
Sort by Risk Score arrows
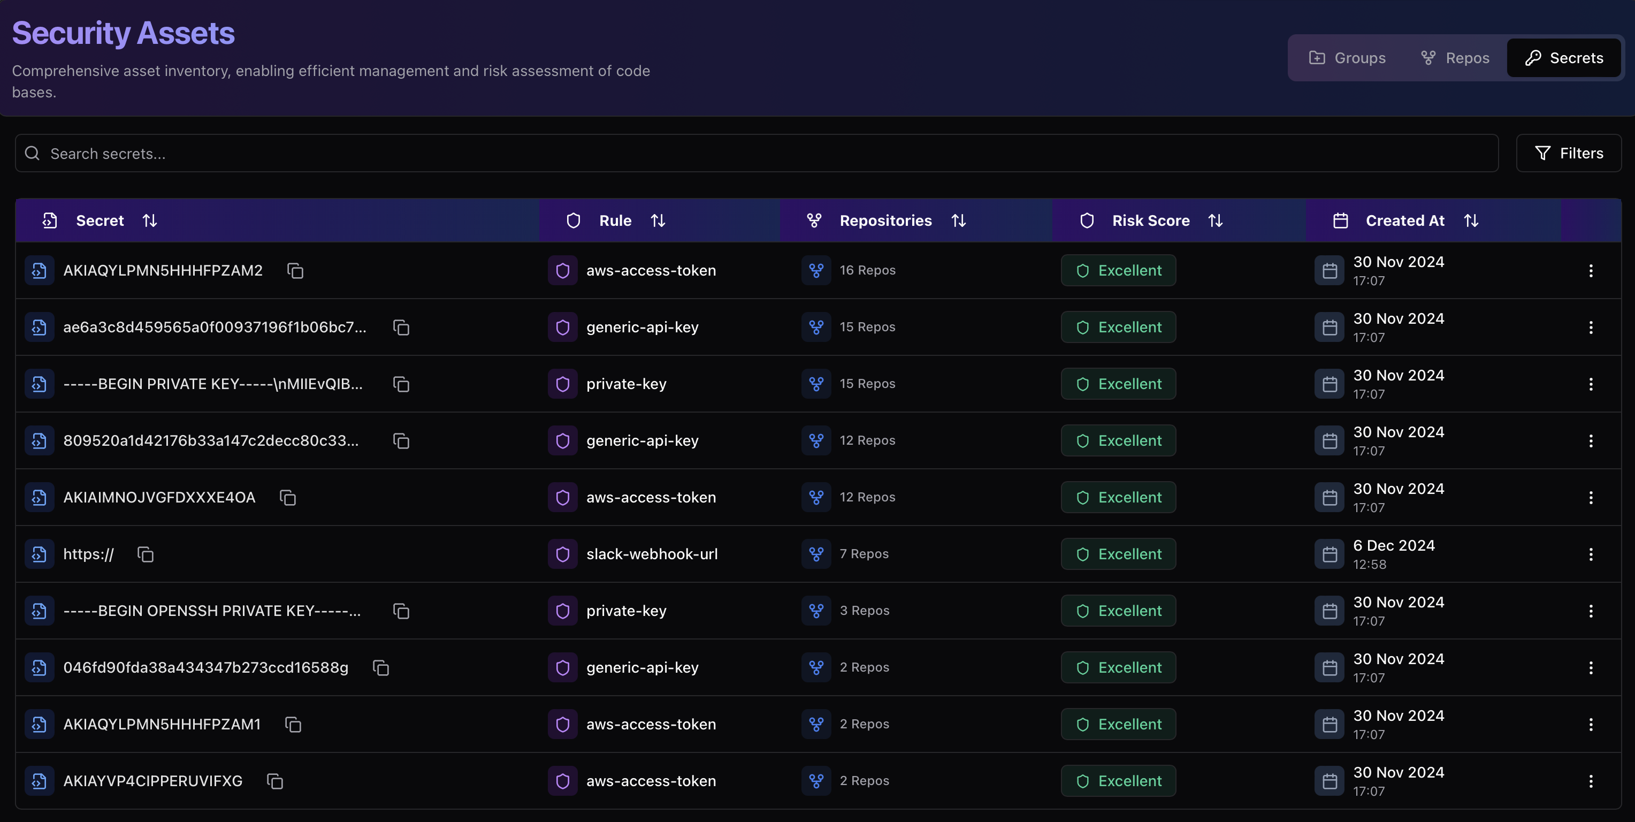click(1215, 220)
